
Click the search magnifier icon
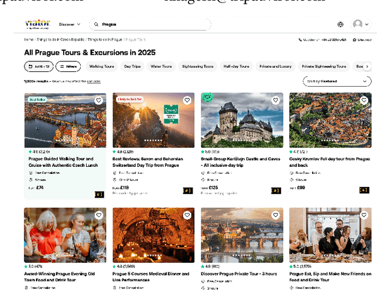click(x=96, y=24)
